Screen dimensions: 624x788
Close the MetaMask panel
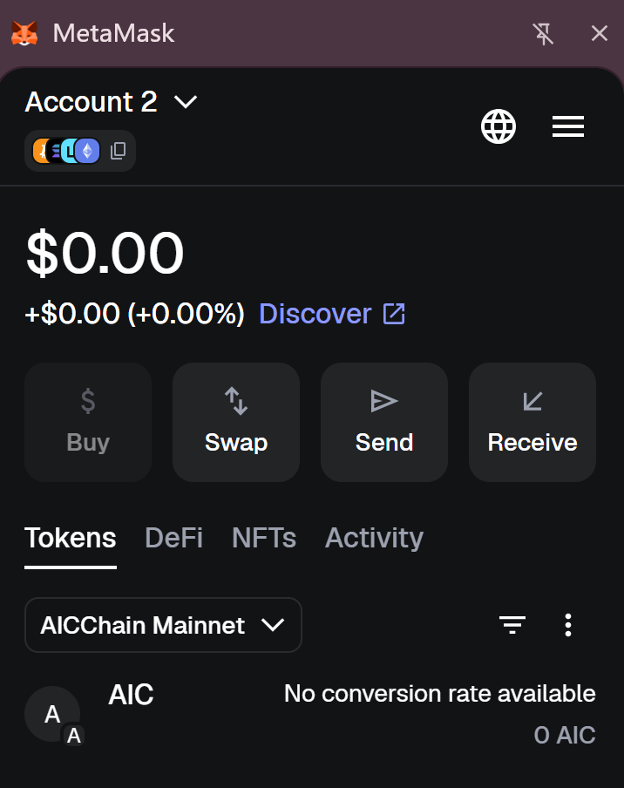pyautogui.click(x=600, y=34)
